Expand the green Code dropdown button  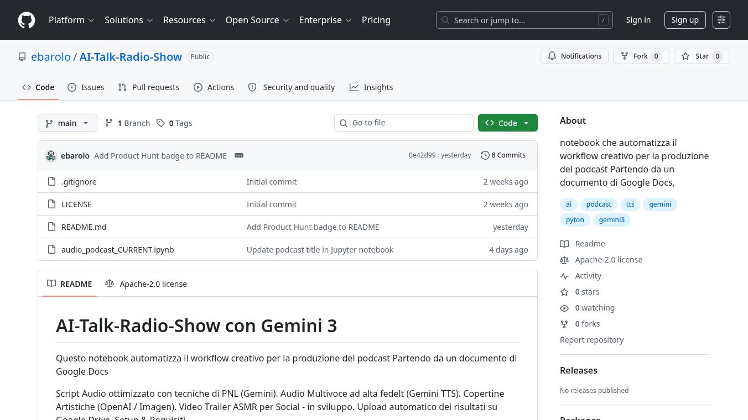[x=508, y=123]
